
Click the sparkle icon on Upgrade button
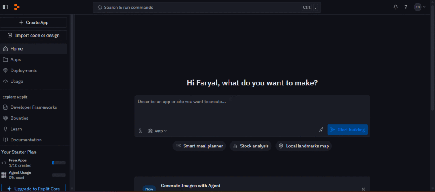[9, 189]
